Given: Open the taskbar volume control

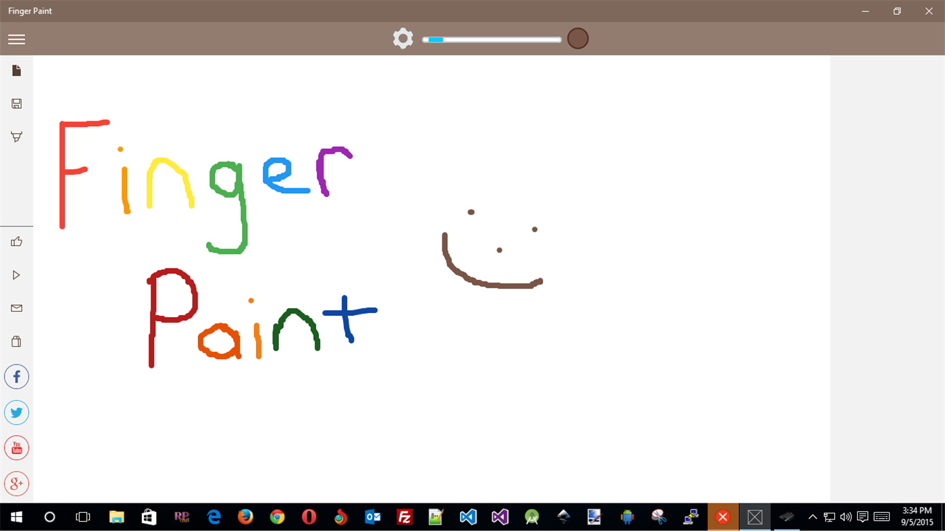Looking at the screenshot, I should [845, 517].
